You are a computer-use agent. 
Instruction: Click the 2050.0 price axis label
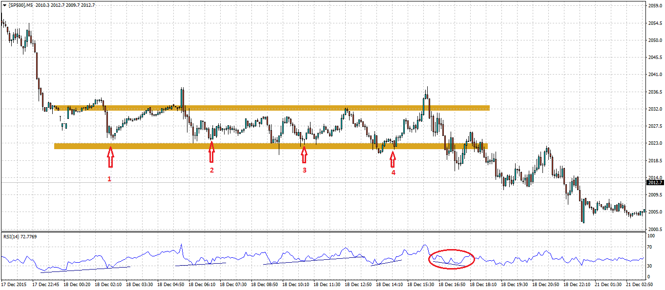tap(654, 40)
